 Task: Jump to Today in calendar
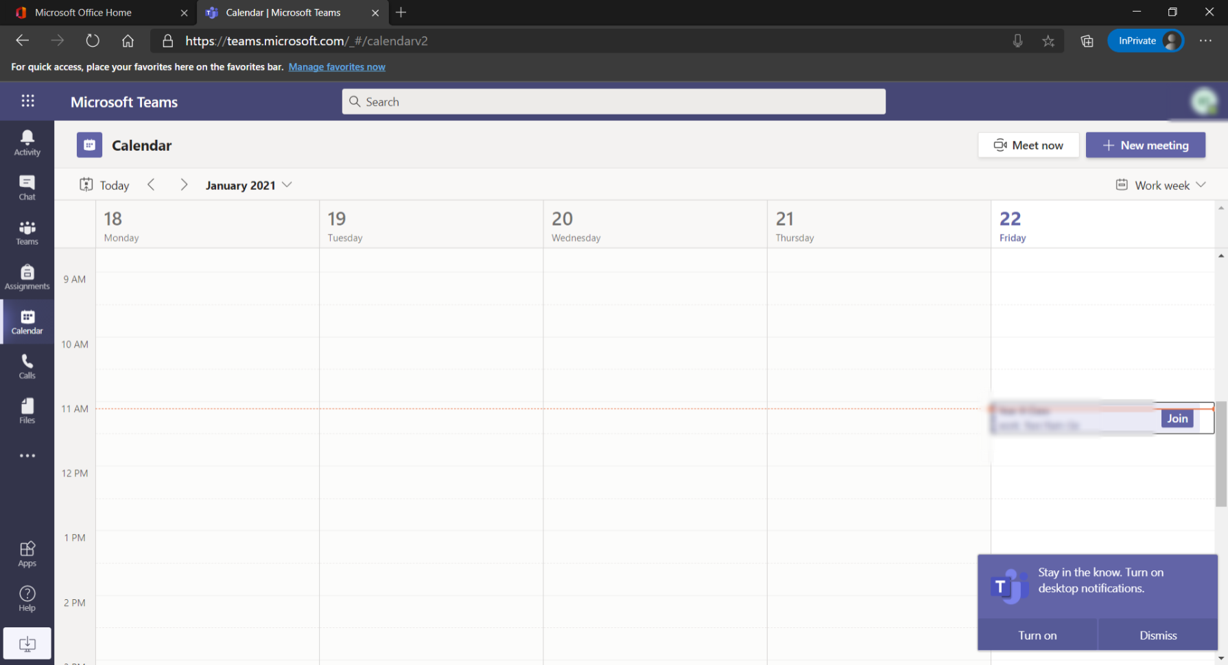click(x=104, y=185)
